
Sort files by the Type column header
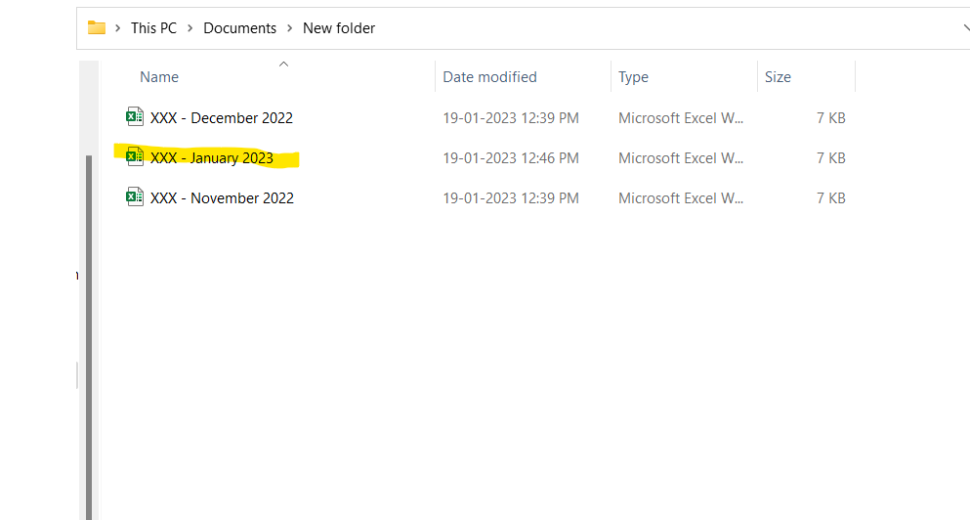tap(633, 77)
